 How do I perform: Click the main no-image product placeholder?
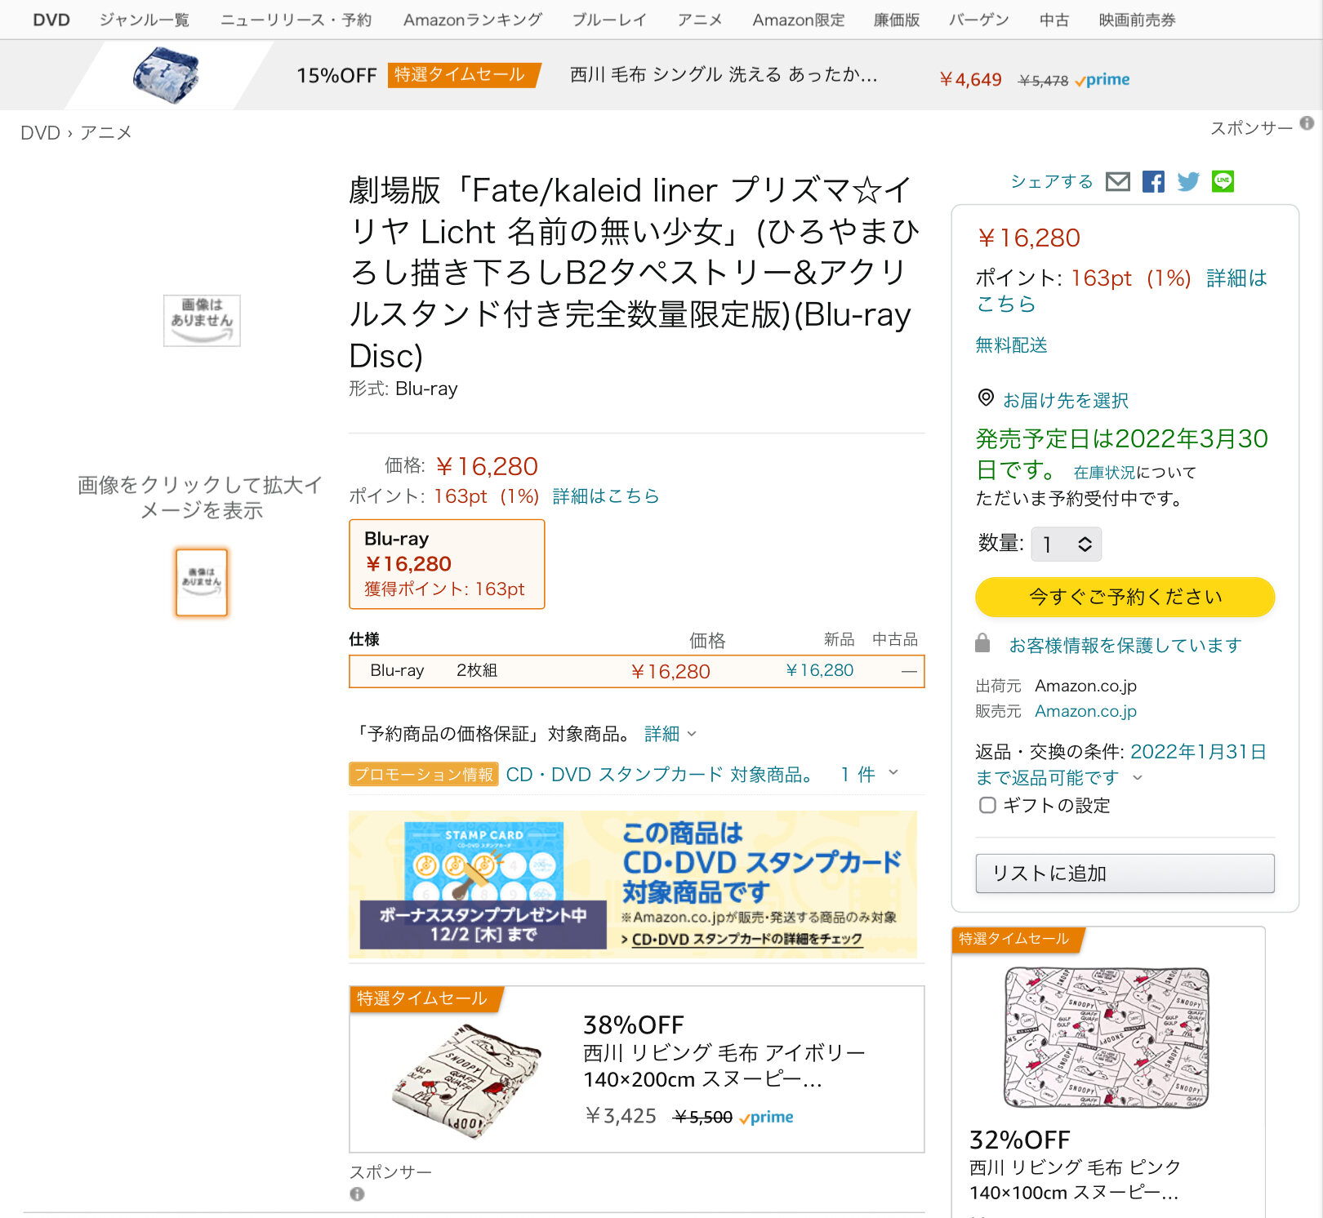tap(202, 321)
